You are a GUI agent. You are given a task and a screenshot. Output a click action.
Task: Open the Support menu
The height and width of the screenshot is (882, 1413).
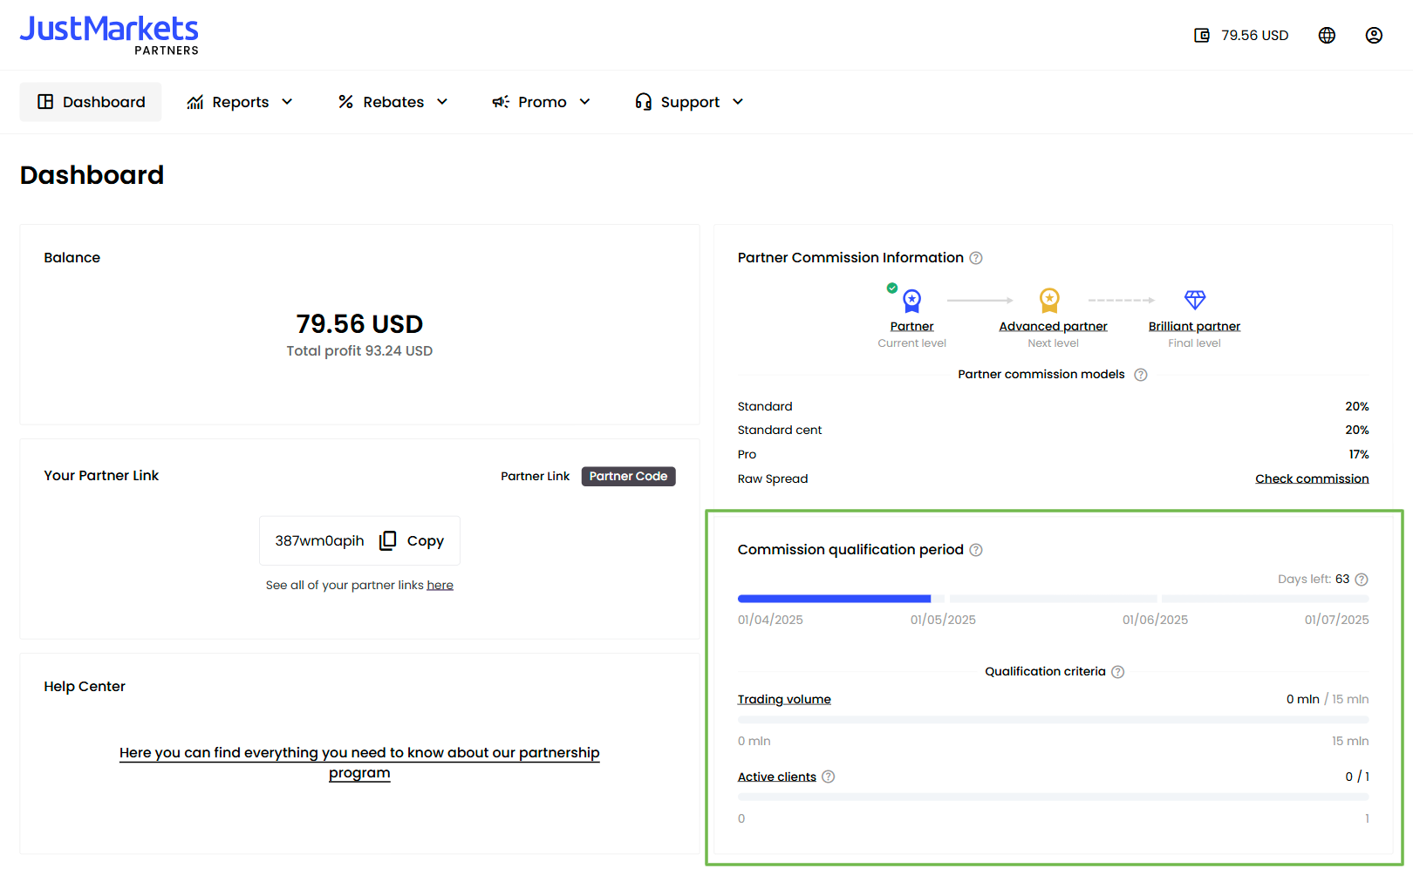point(690,102)
